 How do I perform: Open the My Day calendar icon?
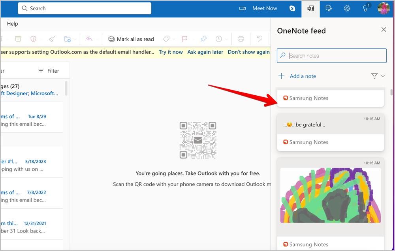click(x=329, y=9)
